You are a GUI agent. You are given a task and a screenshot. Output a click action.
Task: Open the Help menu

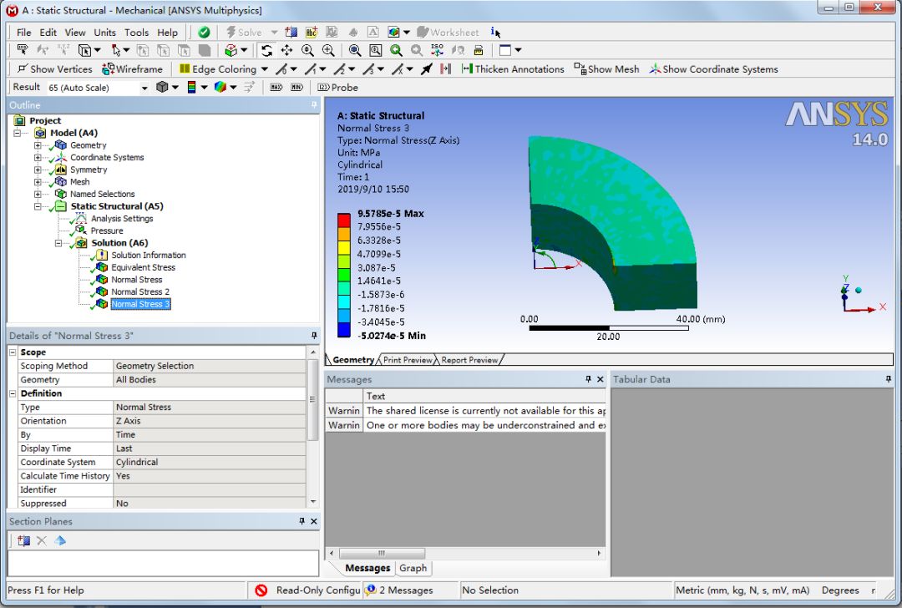167,33
